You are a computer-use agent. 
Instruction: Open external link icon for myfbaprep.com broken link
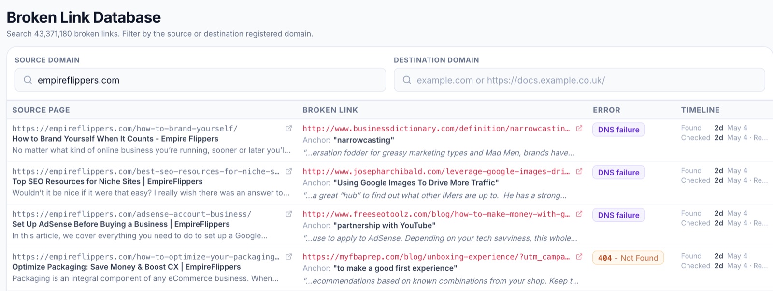click(579, 257)
